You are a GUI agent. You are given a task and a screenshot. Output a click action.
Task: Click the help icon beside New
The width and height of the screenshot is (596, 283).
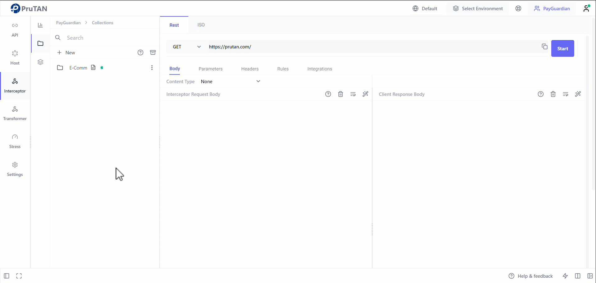point(140,52)
